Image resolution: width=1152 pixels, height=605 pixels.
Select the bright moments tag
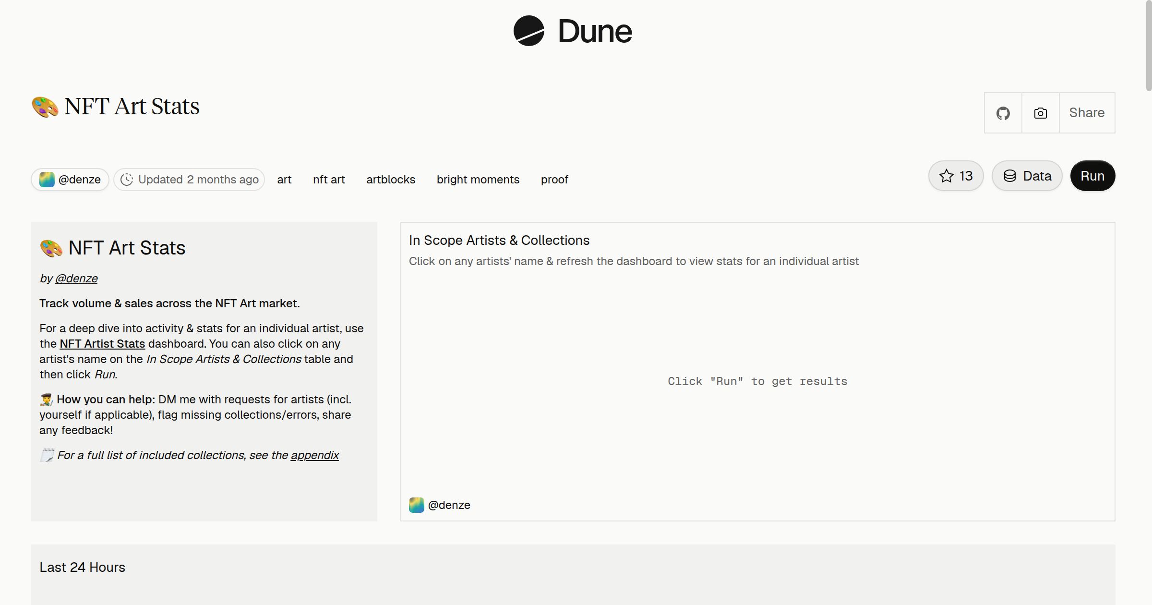tap(478, 180)
